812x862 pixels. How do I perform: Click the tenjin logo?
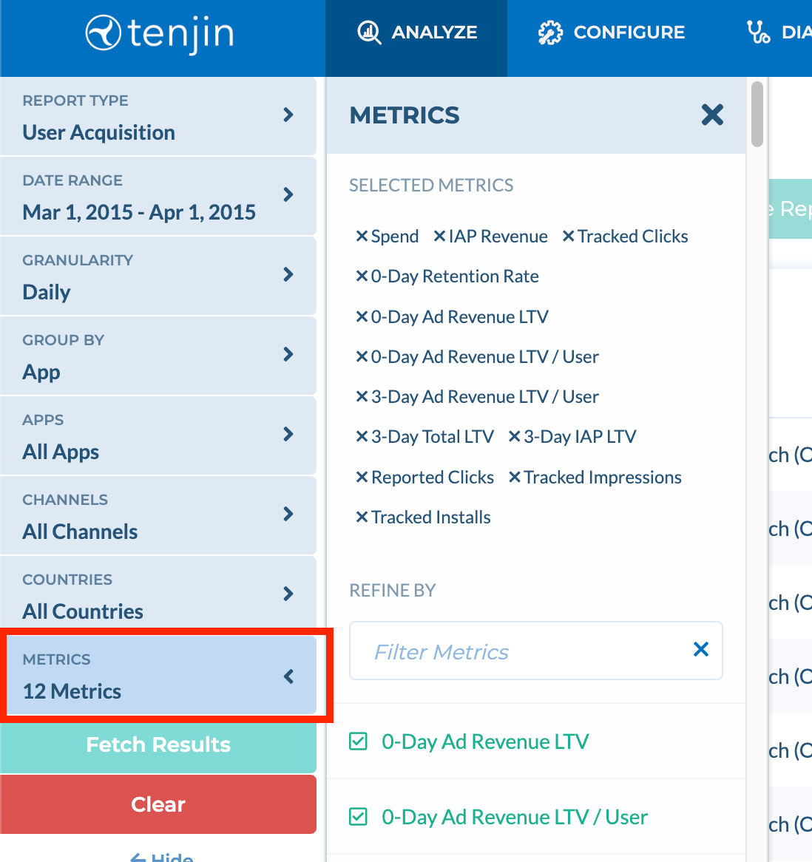160,33
